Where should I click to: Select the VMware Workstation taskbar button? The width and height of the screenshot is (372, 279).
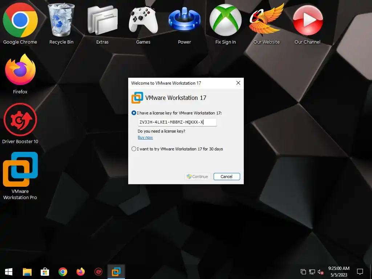[116, 272]
